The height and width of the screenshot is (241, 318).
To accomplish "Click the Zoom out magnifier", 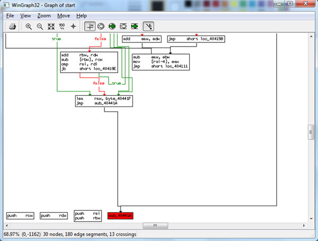I will (40, 26).
